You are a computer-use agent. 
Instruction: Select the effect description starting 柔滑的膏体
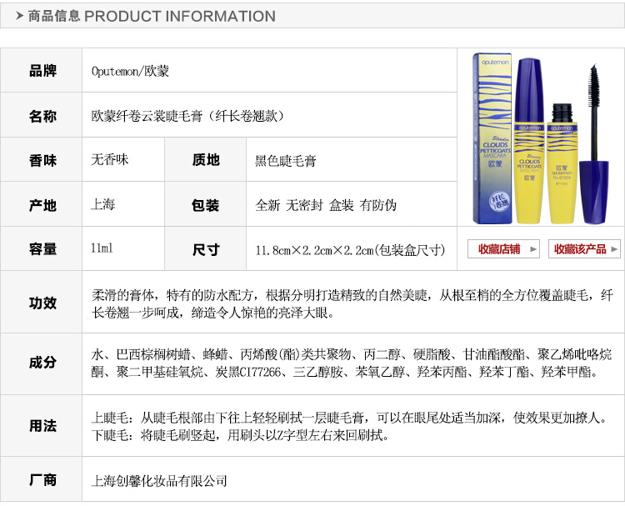click(x=352, y=303)
